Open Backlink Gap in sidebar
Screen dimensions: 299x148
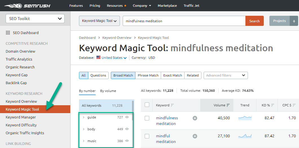16,83
